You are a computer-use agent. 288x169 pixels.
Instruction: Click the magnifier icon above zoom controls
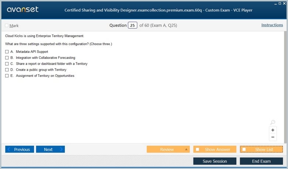(272, 122)
